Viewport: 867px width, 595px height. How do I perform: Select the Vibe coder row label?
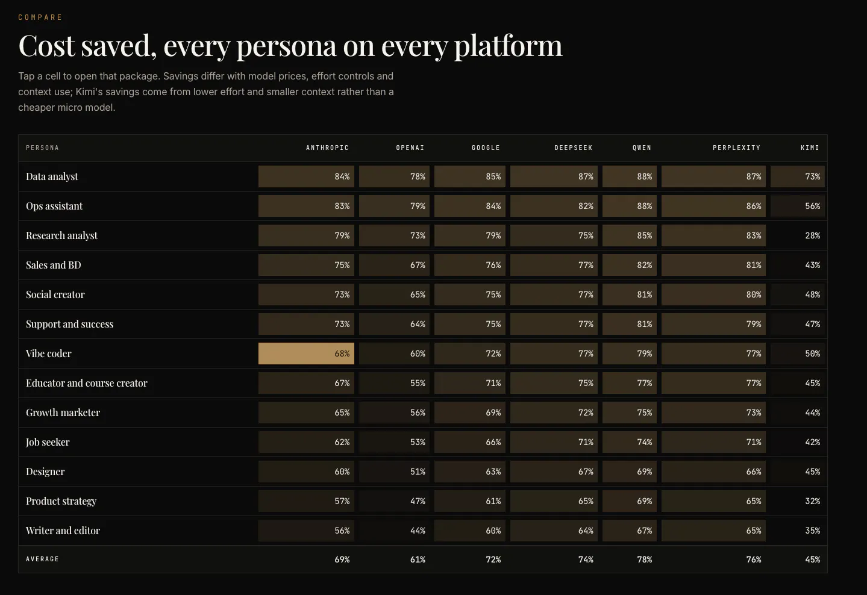point(49,354)
